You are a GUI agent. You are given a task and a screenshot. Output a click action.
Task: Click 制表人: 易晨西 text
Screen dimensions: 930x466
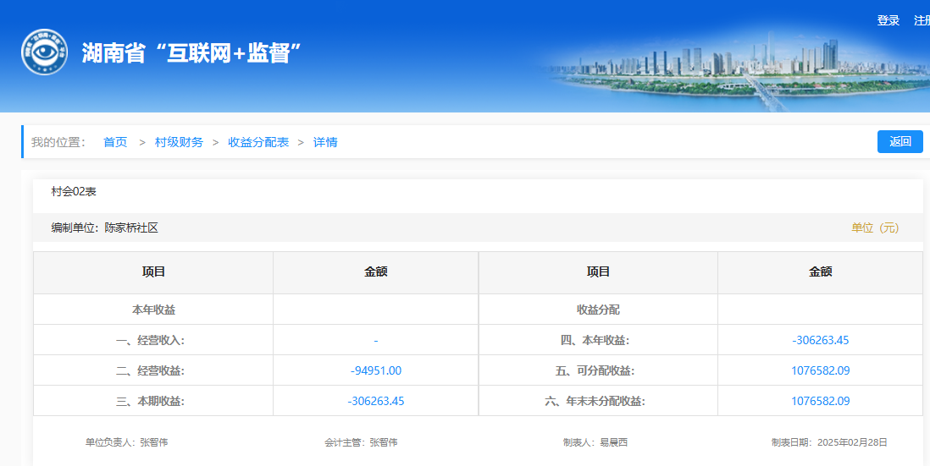(x=595, y=442)
